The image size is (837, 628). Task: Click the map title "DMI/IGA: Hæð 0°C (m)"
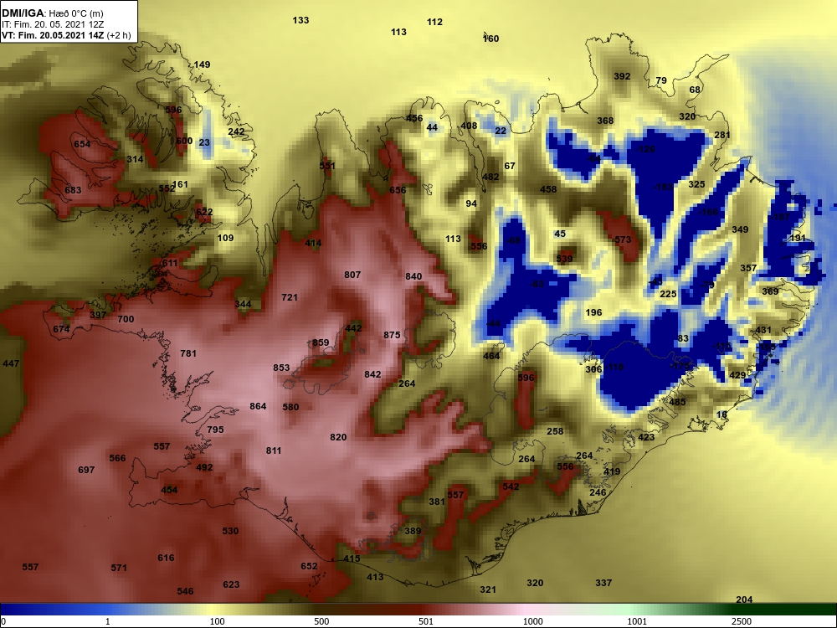point(52,13)
